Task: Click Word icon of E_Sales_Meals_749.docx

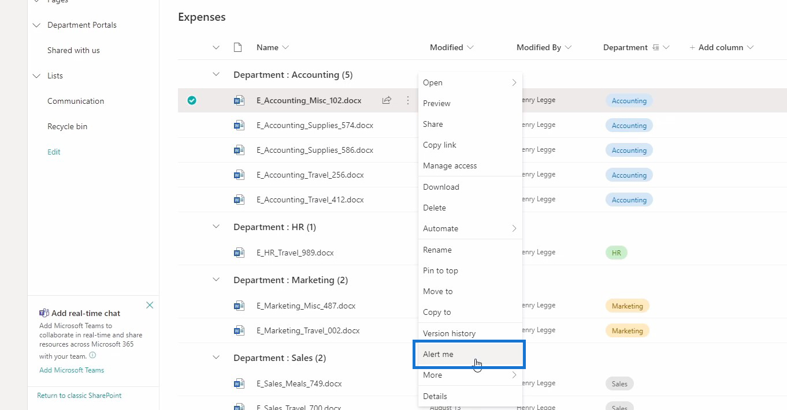Action: coord(239,383)
